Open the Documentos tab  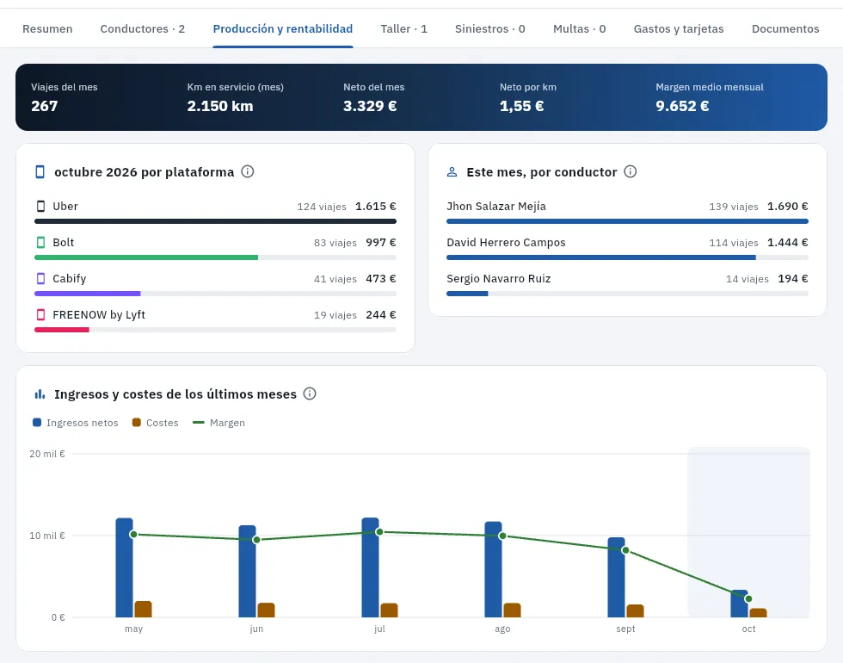pyautogui.click(x=785, y=29)
